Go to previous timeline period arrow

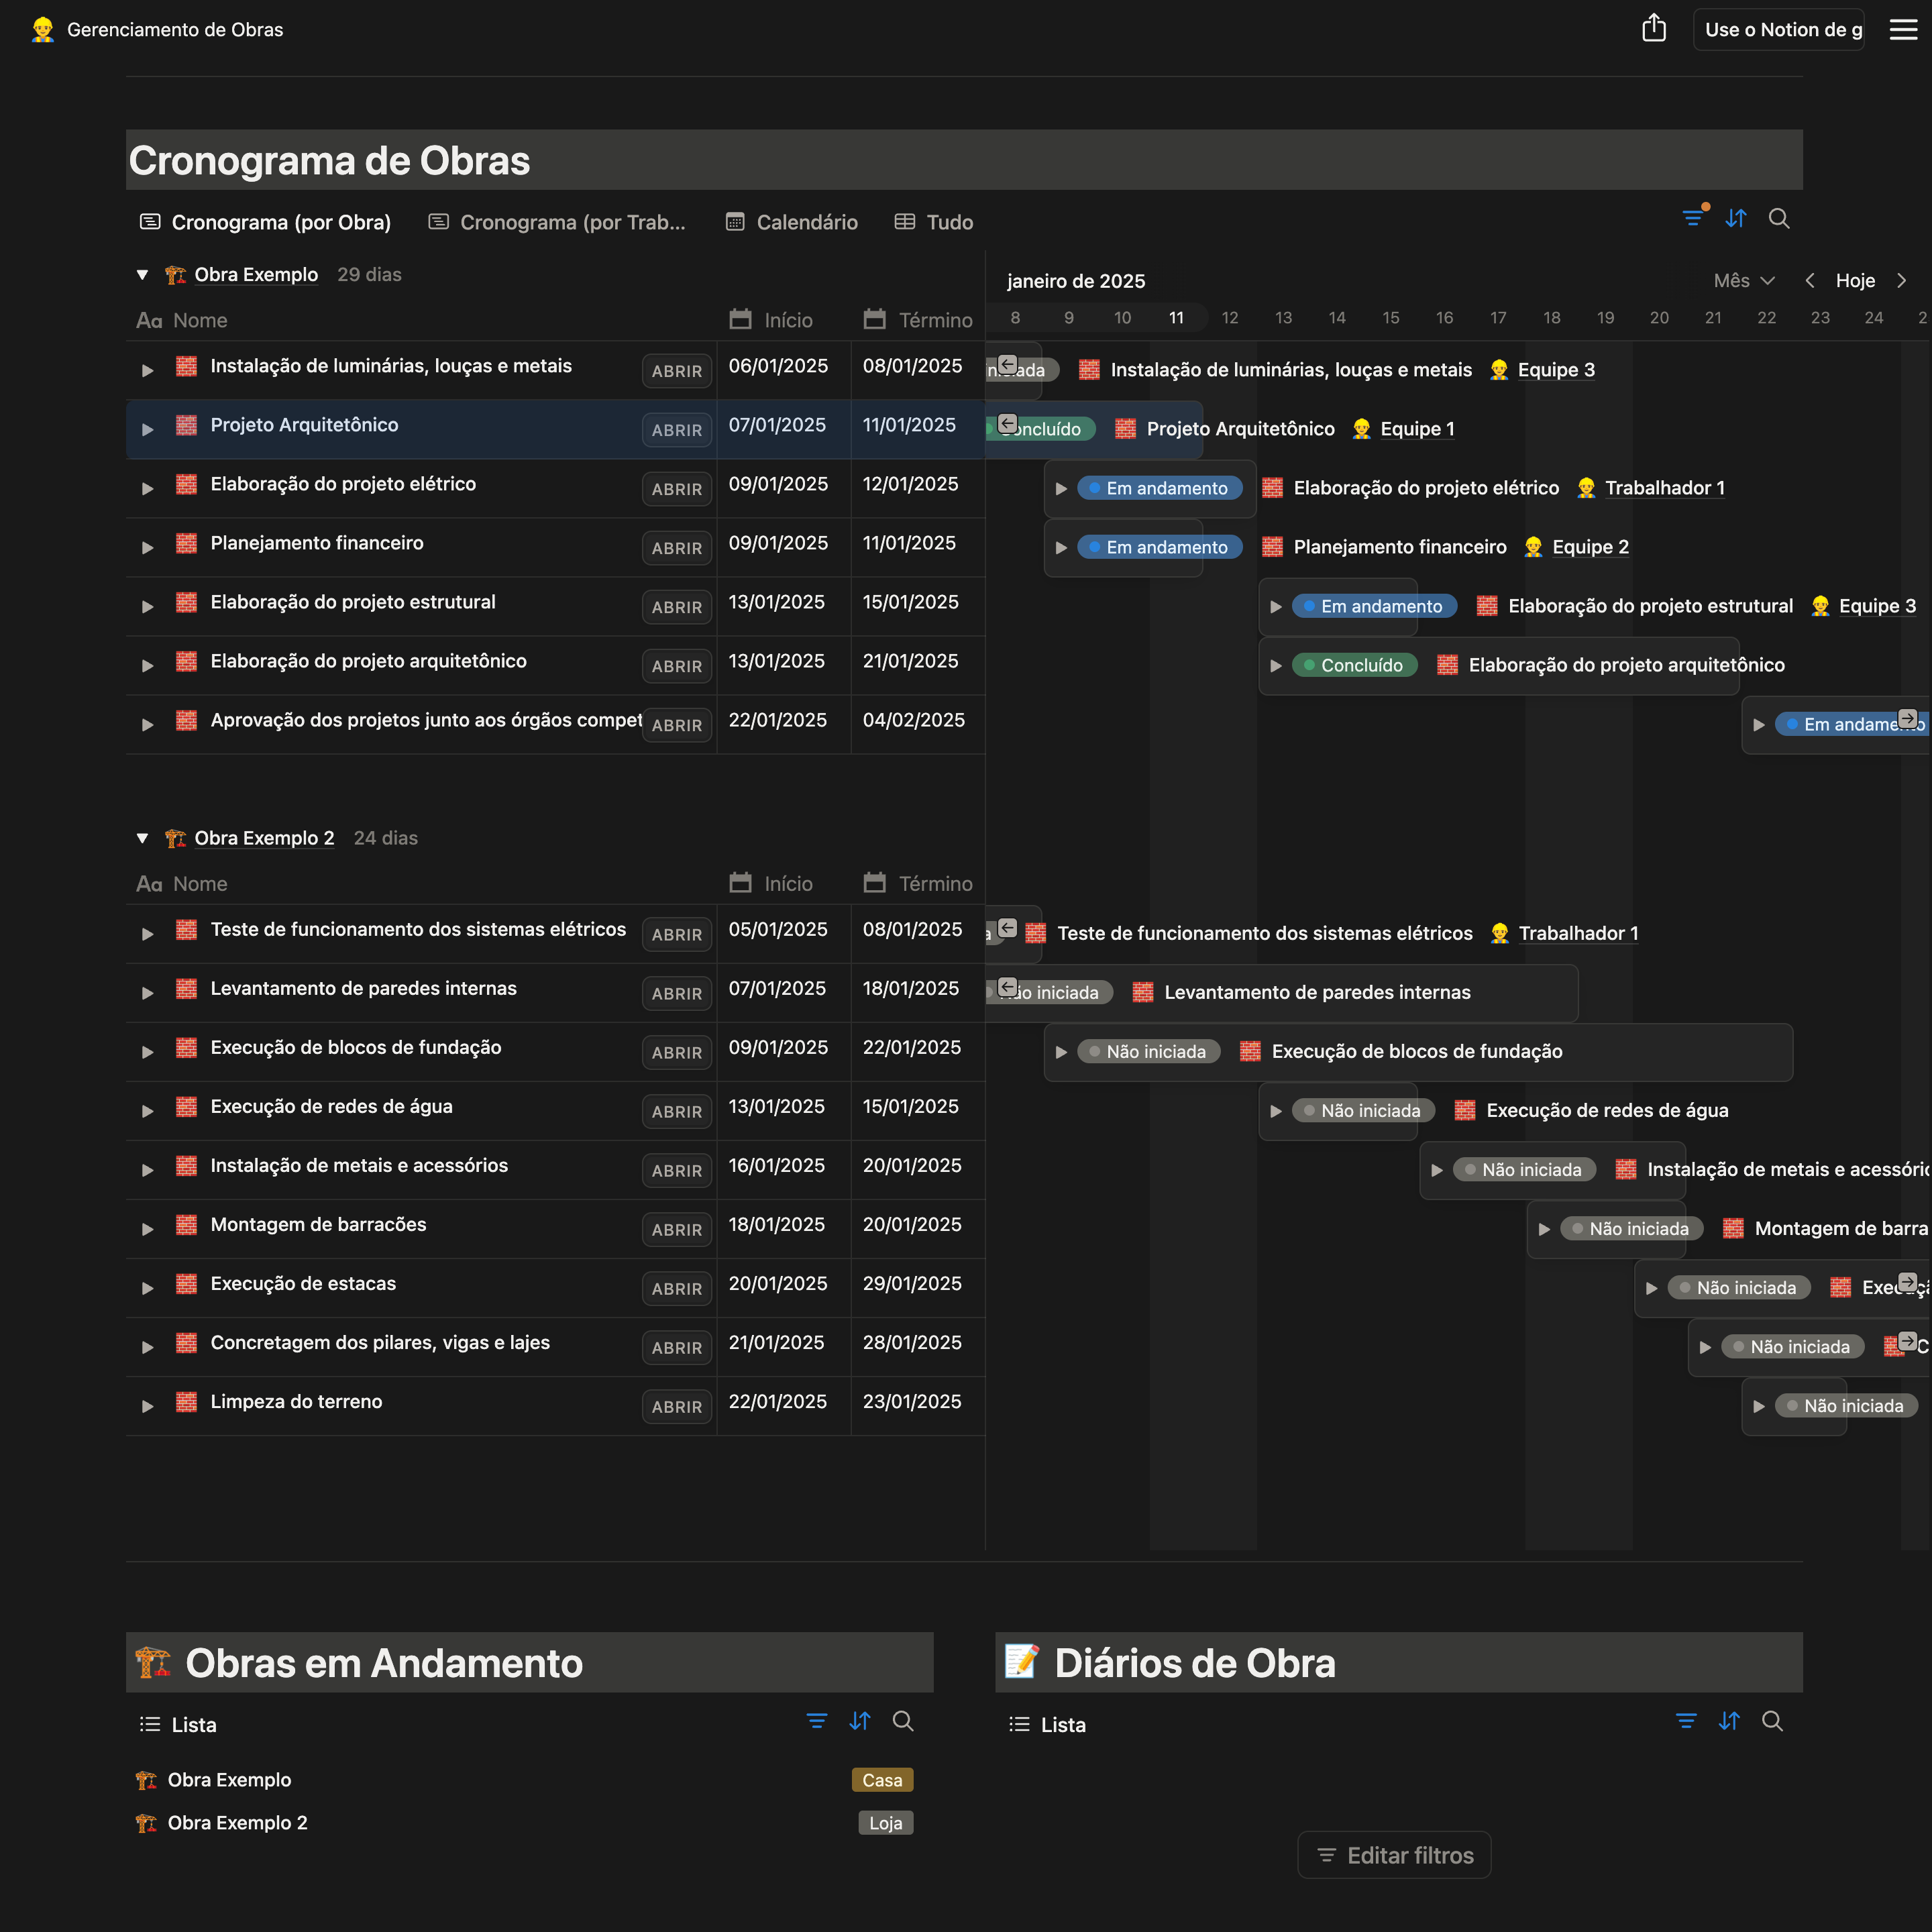pyautogui.click(x=1810, y=281)
